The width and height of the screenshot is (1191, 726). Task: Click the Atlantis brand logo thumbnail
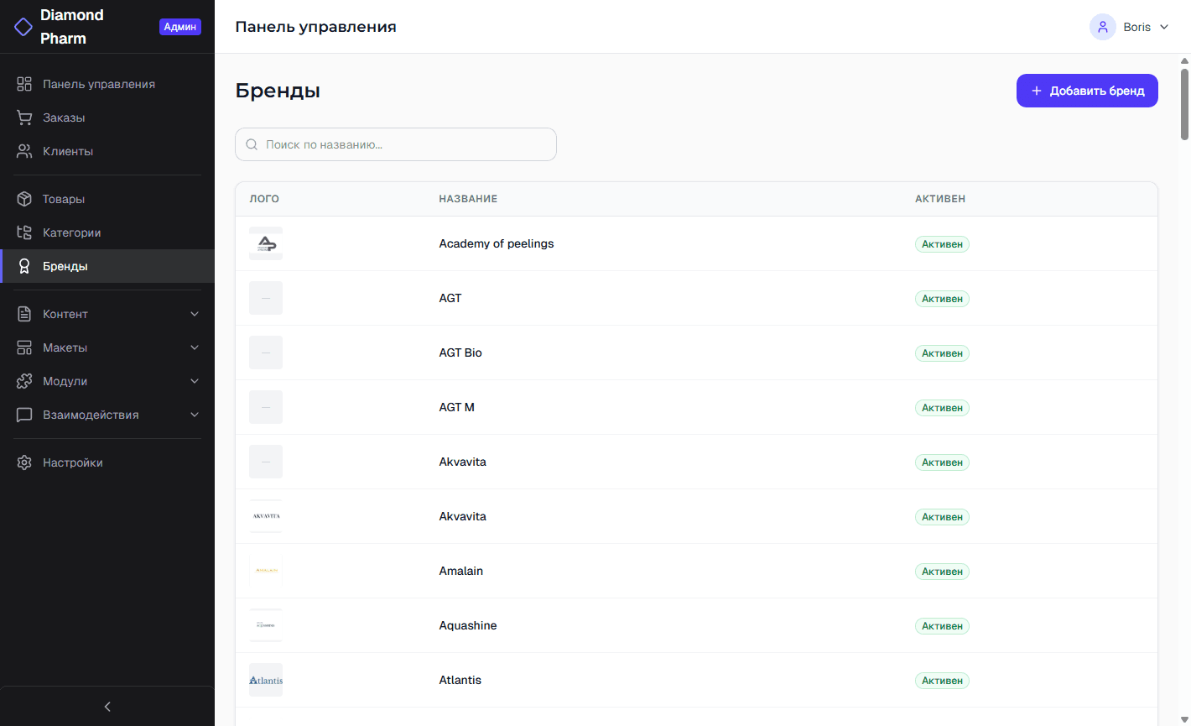pyautogui.click(x=266, y=680)
